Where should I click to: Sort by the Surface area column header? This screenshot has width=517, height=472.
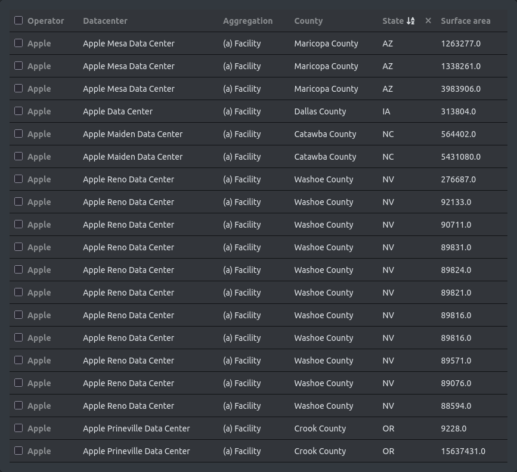(466, 21)
